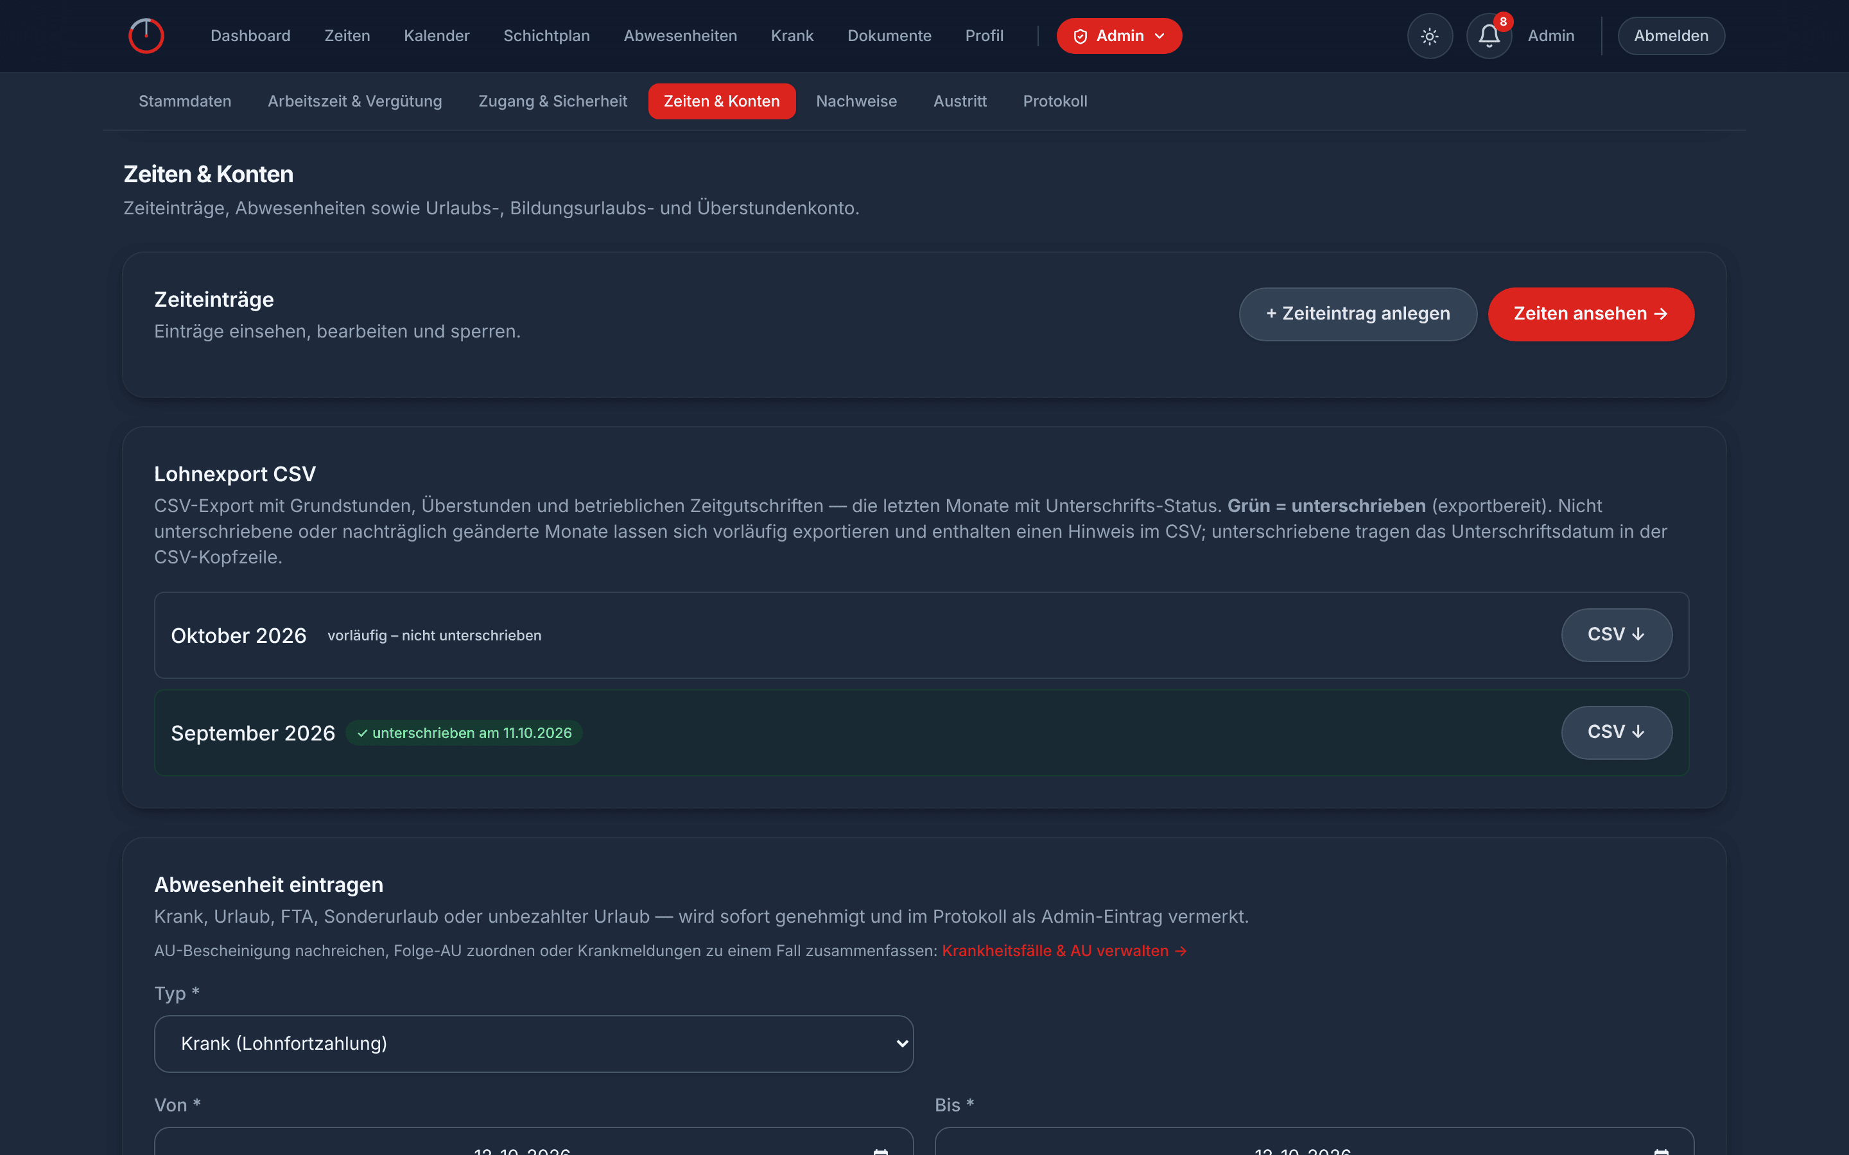Download the September 2026 CSV
The height and width of the screenshot is (1155, 1849).
[1616, 733]
